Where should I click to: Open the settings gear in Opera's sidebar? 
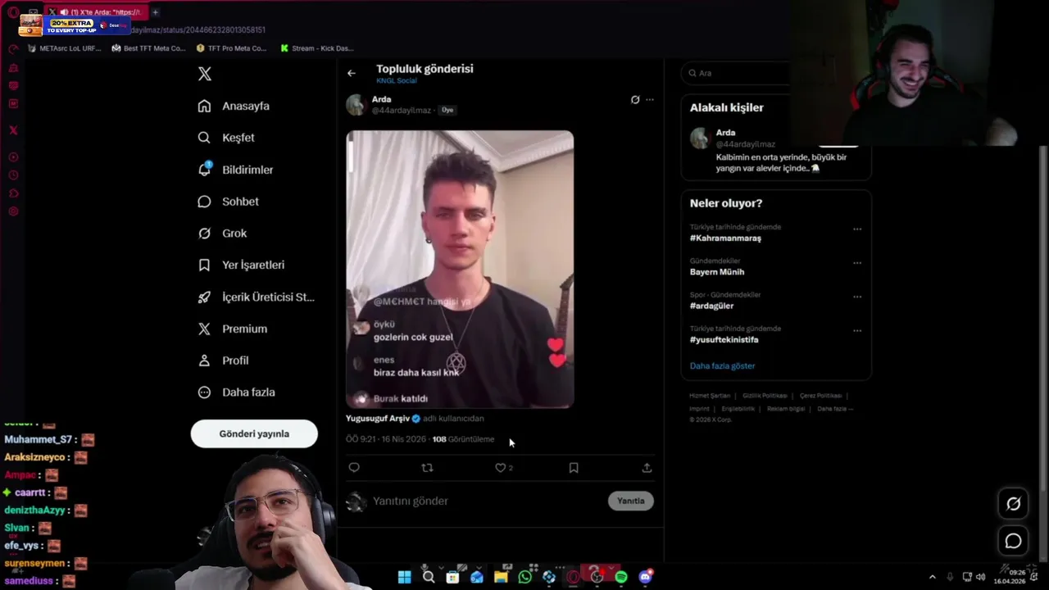[13, 211]
